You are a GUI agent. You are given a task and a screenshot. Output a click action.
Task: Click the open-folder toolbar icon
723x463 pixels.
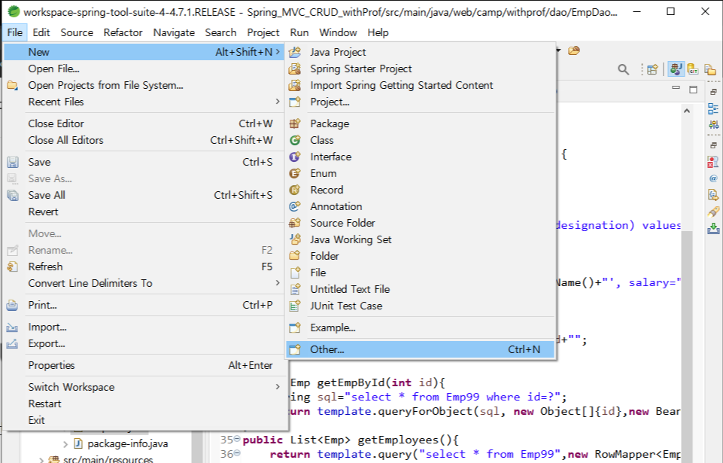point(573,50)
